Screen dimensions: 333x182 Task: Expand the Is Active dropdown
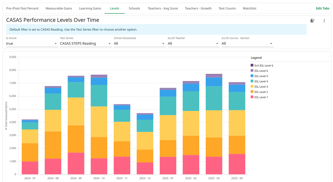32,44
